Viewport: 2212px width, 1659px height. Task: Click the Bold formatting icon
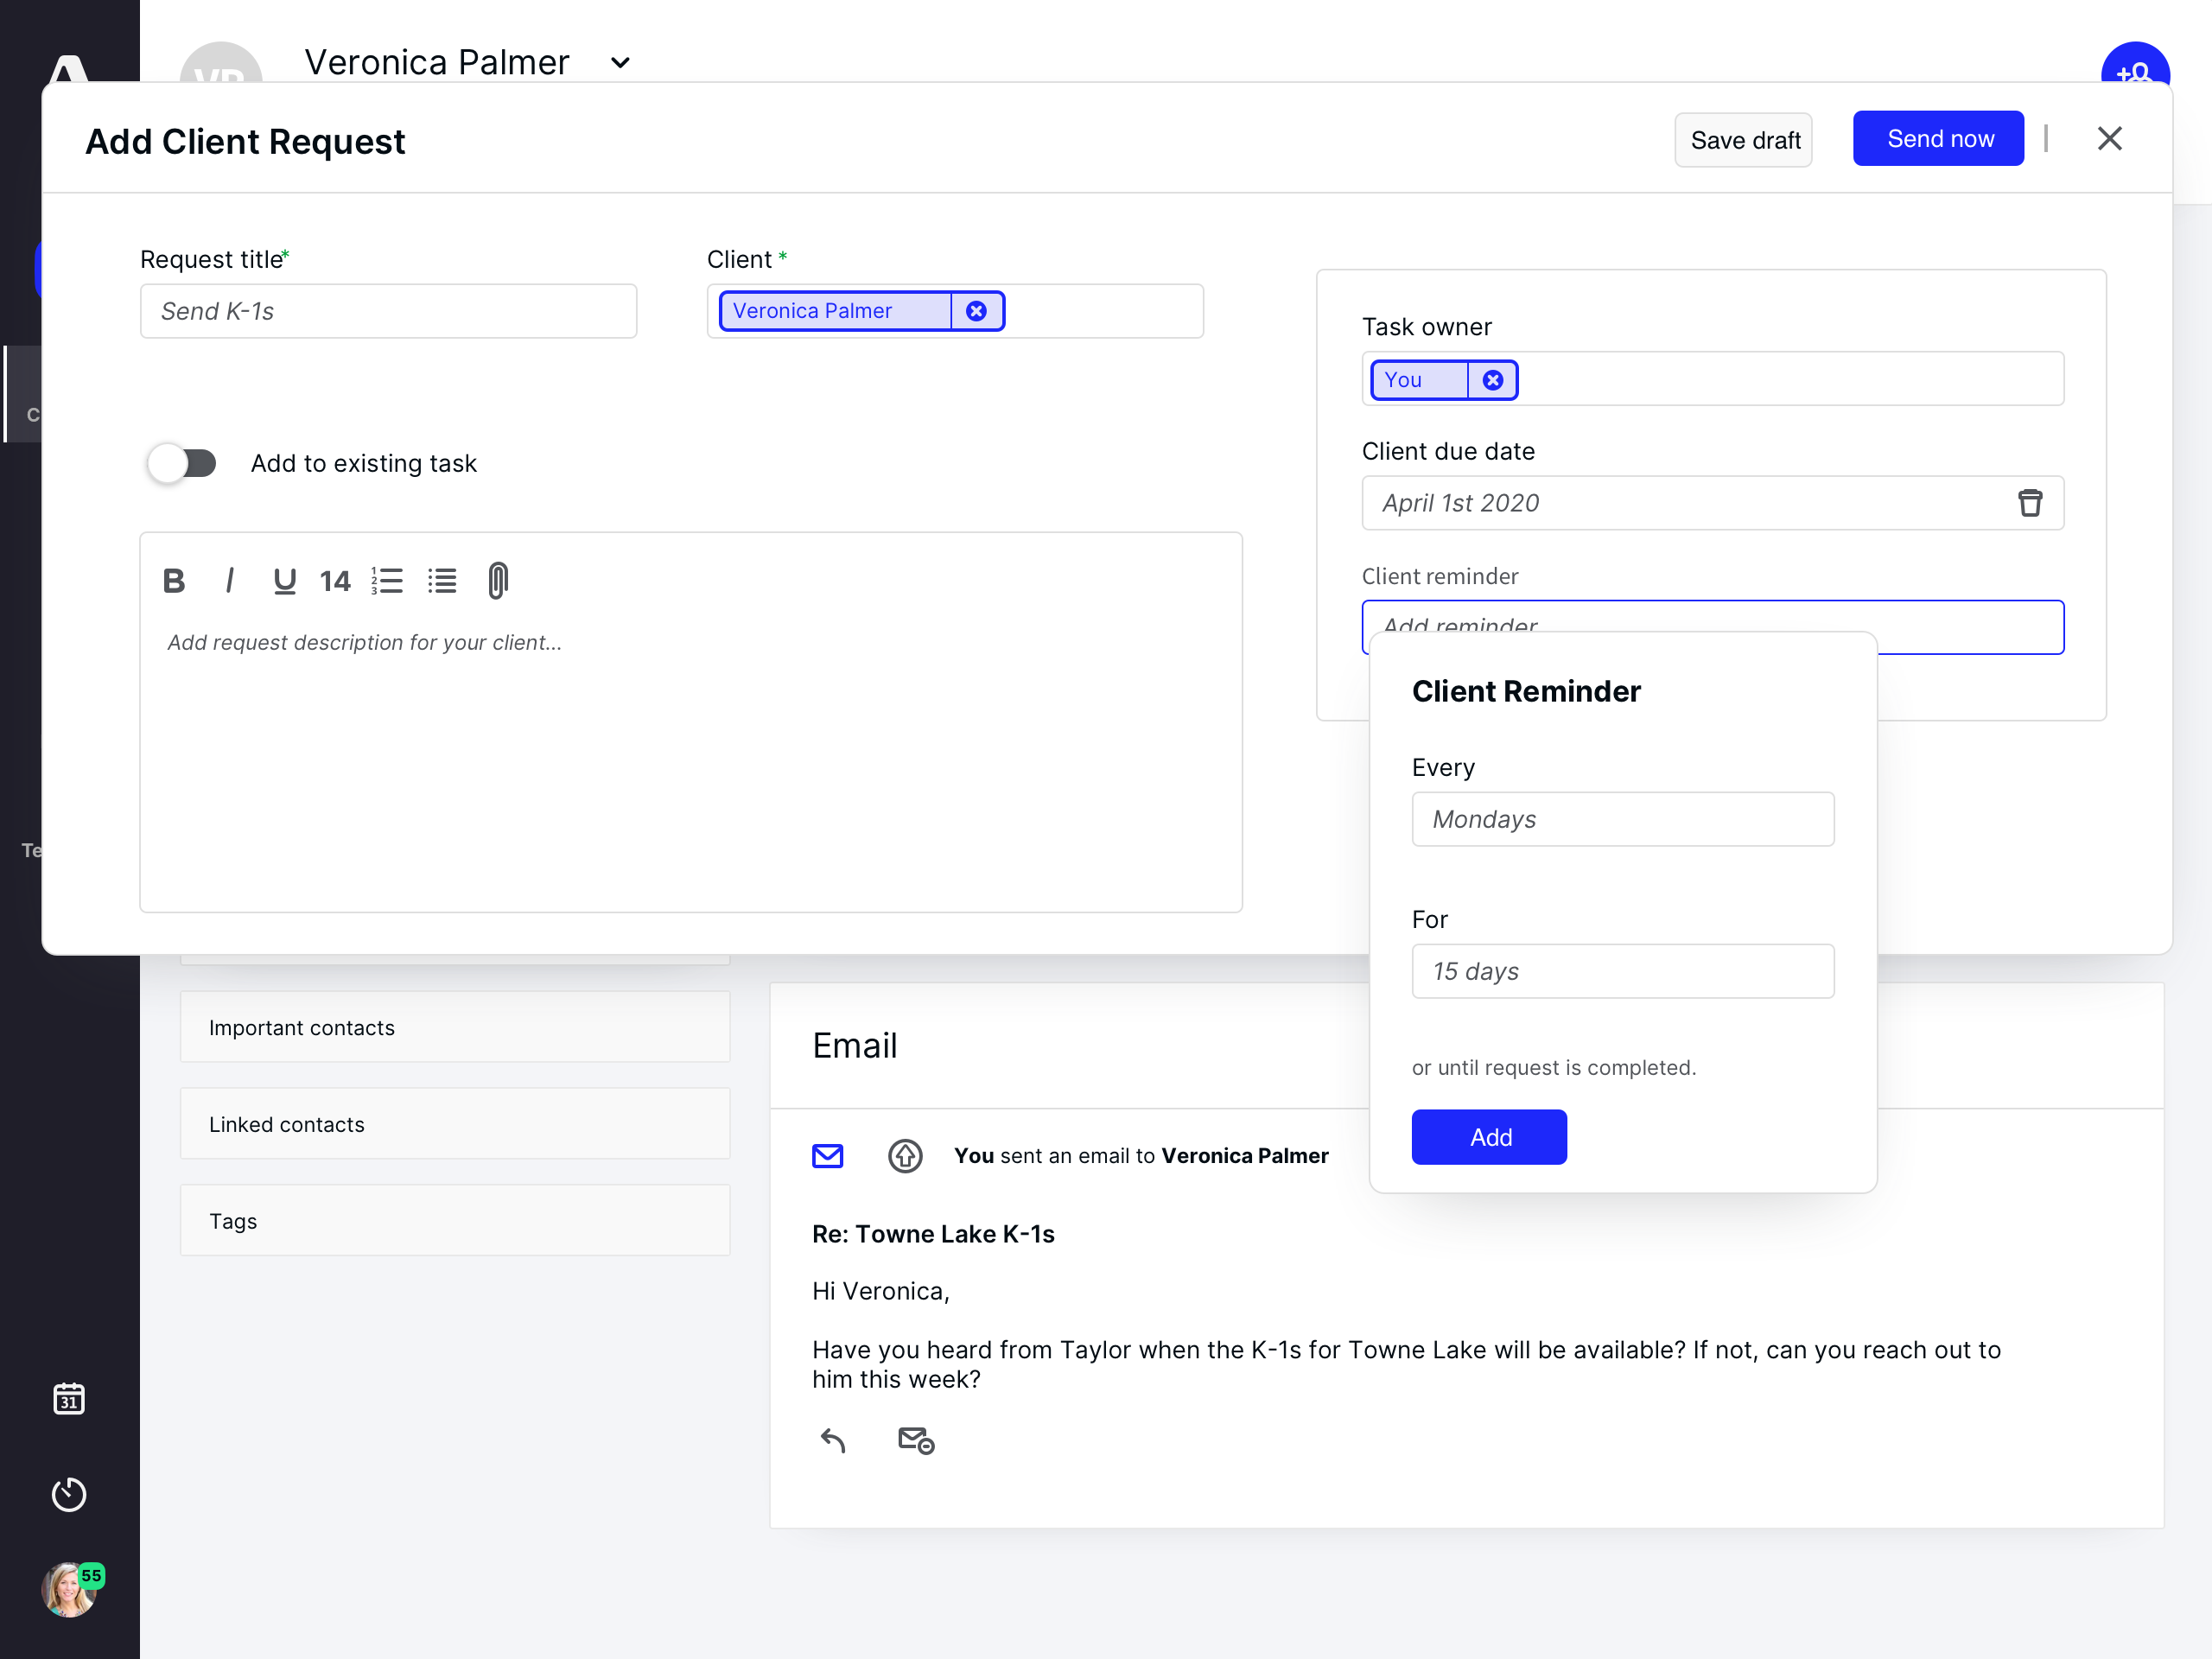tap(173, 581)
